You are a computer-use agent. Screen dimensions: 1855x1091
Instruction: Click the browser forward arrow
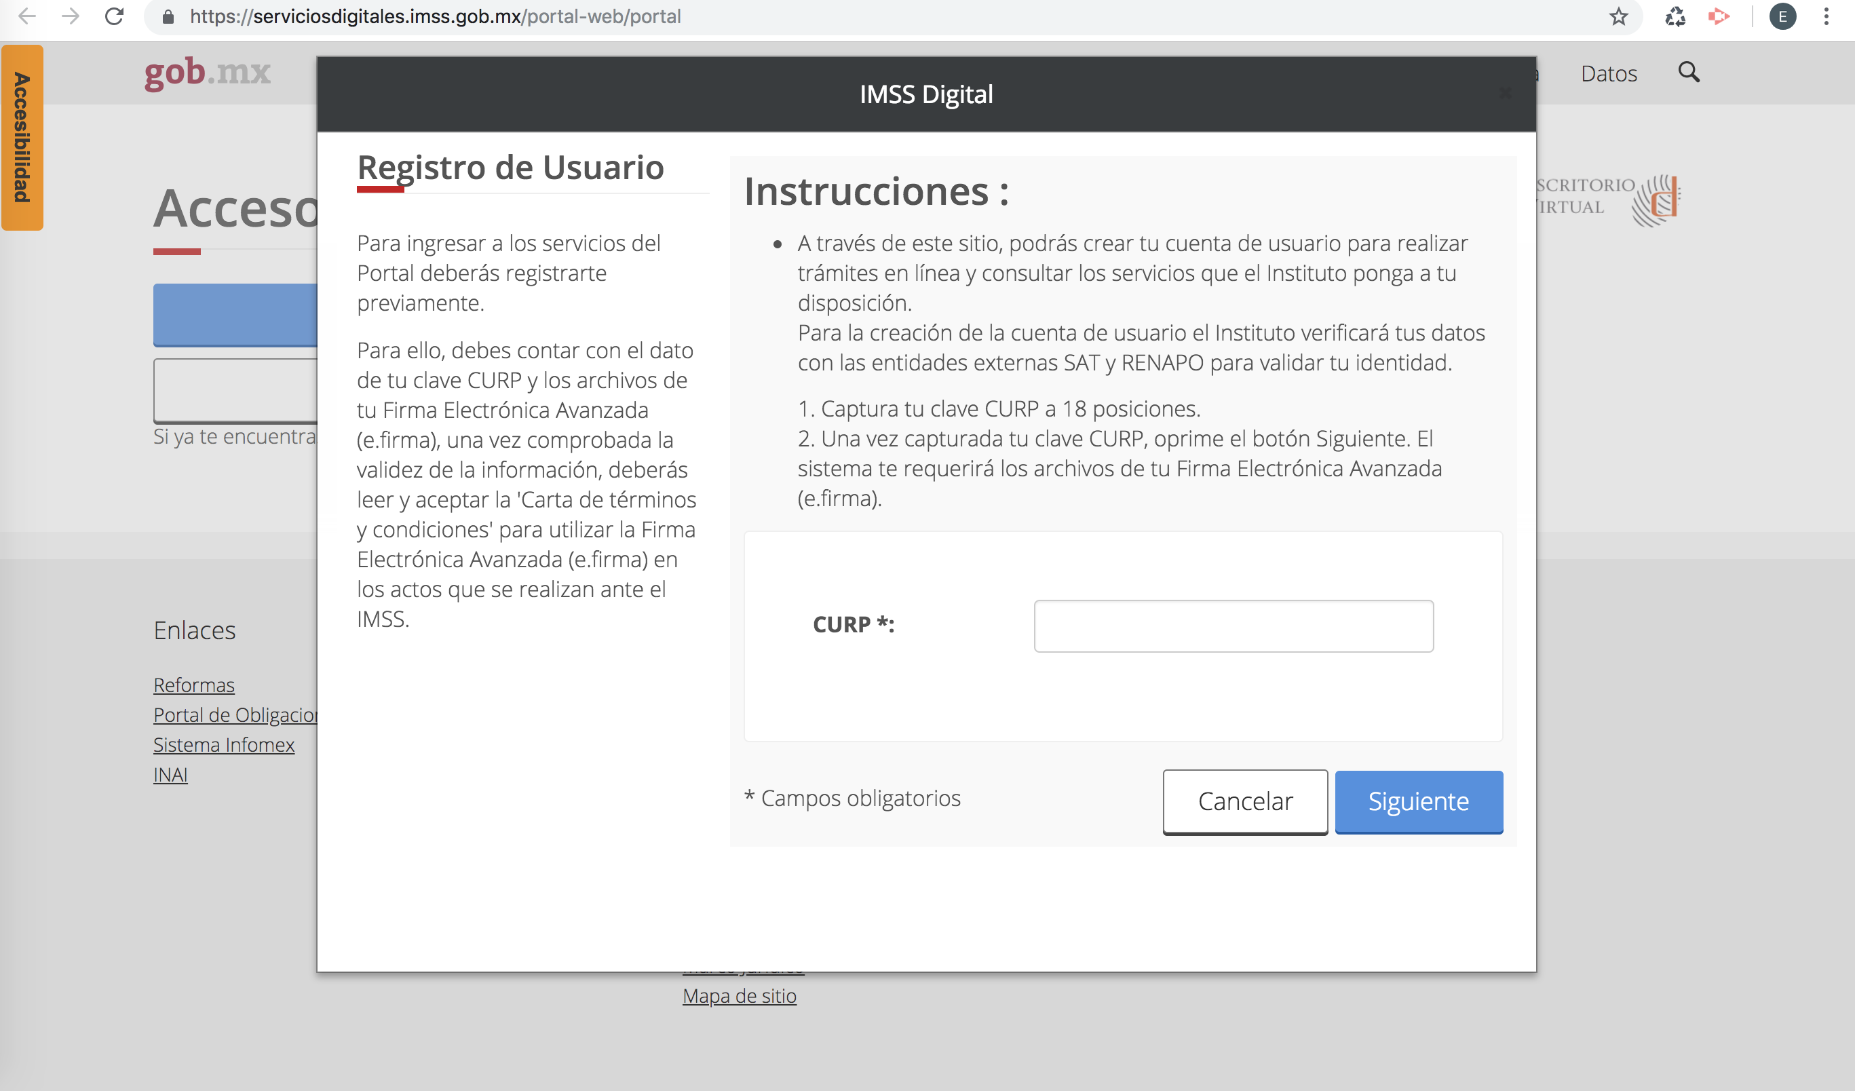click(71, 16)
